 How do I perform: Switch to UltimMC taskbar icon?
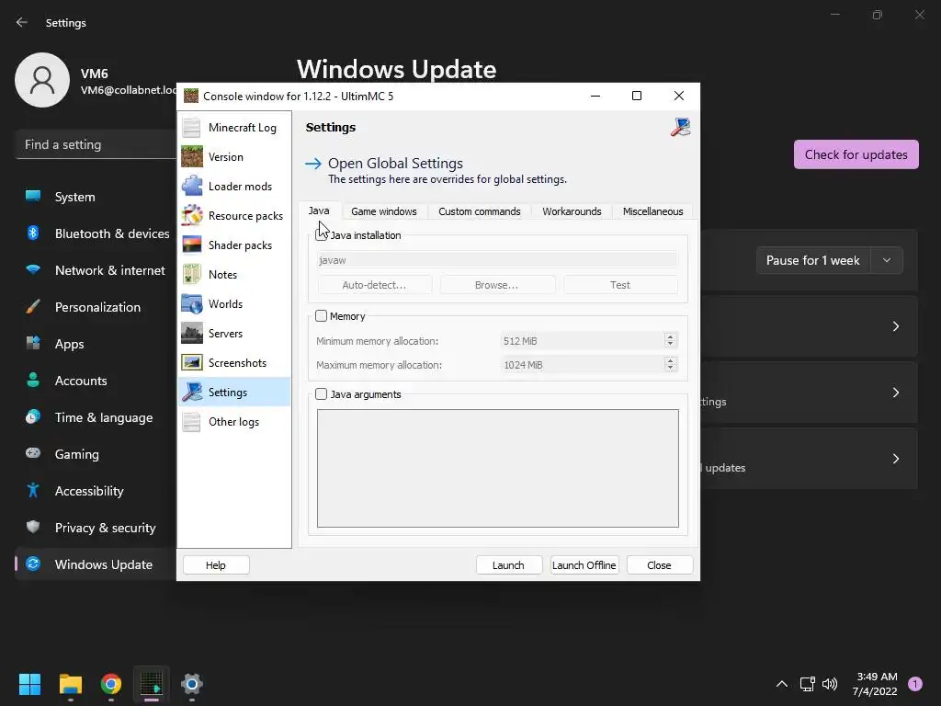[152, 684]
